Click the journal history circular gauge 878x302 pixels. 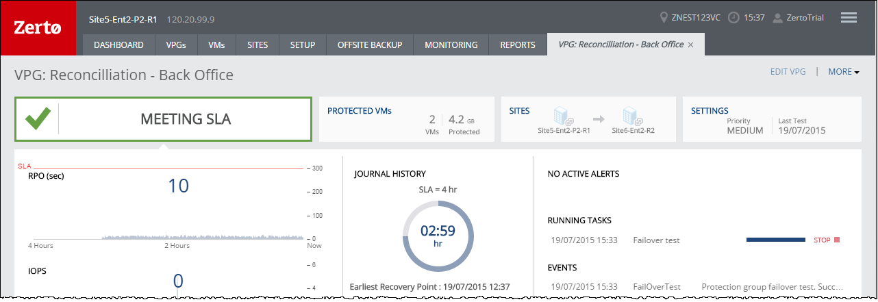coord(438,235)
